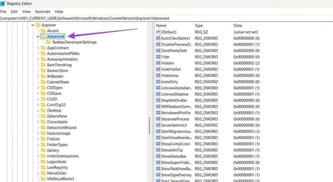Select the Accent folder icon
Viewport: 333px width, 182px height.
pyautogui.click(x=43, y=31)
